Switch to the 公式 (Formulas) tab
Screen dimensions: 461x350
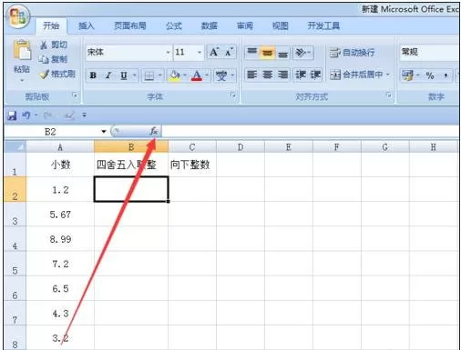click(174, 26)
